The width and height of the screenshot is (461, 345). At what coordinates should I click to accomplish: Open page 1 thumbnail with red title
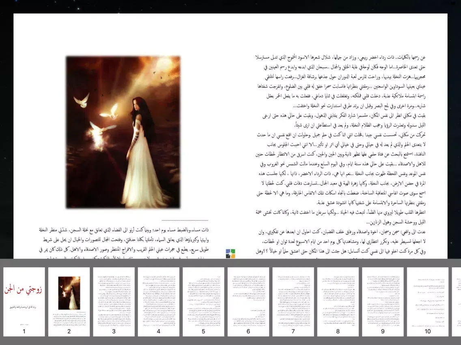pyautogui.click(x=24, y=302)
